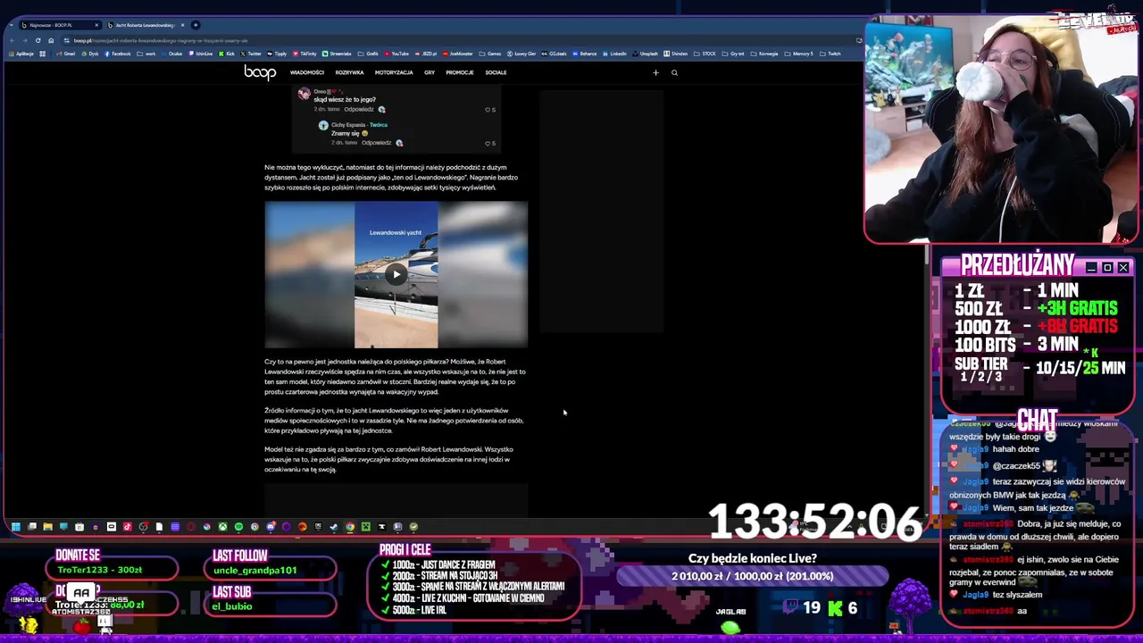Open Twitter bookmark
This screenshot has height=643, width=1143.
click(250, 54)
